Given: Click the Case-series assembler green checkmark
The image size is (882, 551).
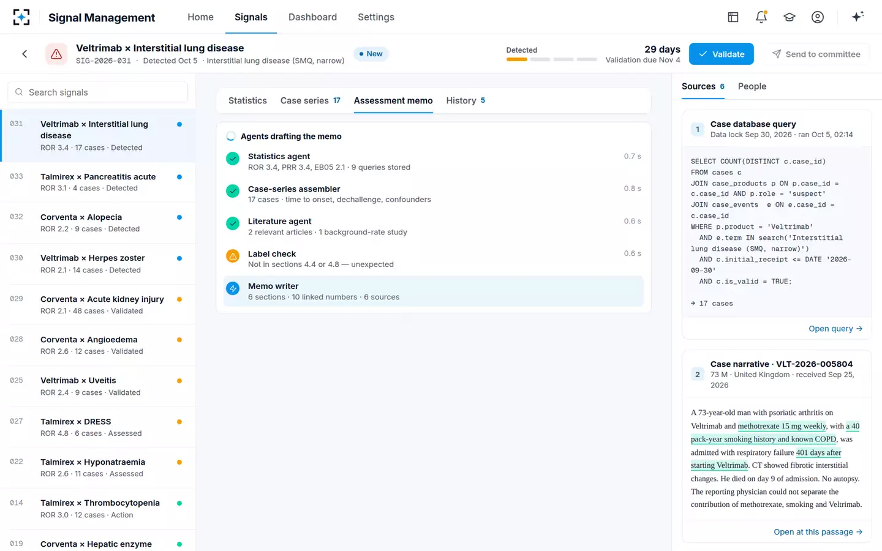Looking at the screenshot, I should [x=233, y=191].
